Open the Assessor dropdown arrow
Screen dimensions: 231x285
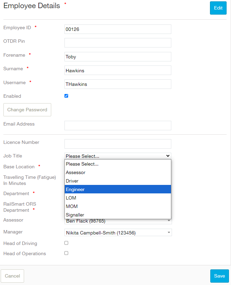click(169, 221)
